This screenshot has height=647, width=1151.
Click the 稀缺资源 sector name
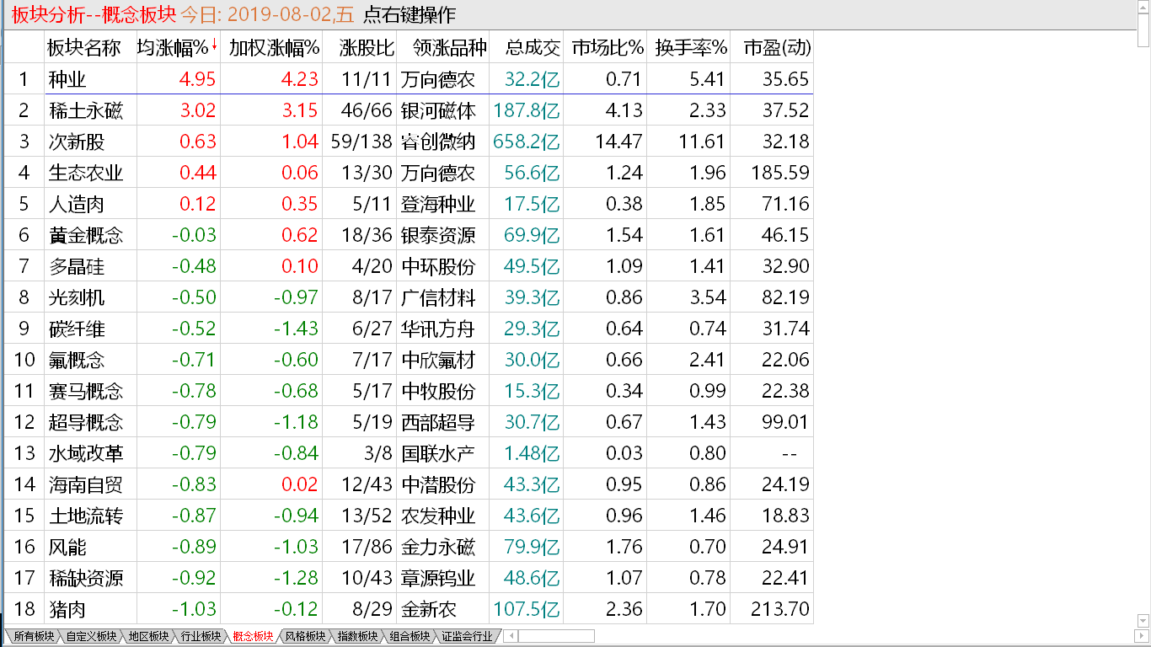86,578
